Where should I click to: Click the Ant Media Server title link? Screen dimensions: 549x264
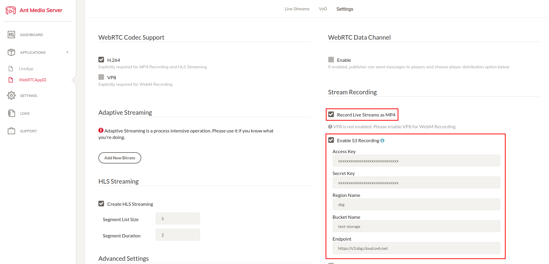pos(41,10)
